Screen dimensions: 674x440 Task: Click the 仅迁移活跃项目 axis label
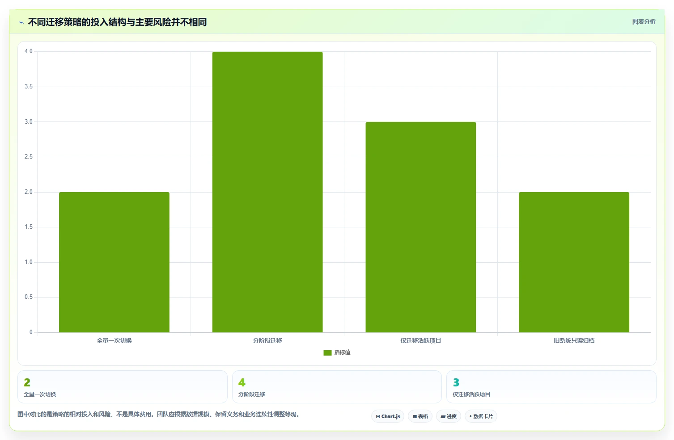point(421,340)
